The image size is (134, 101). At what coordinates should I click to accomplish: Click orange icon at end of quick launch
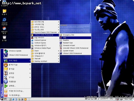(25, 99)
